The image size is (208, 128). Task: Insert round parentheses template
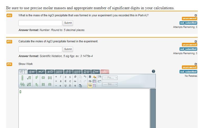click(x=43, y=78)
